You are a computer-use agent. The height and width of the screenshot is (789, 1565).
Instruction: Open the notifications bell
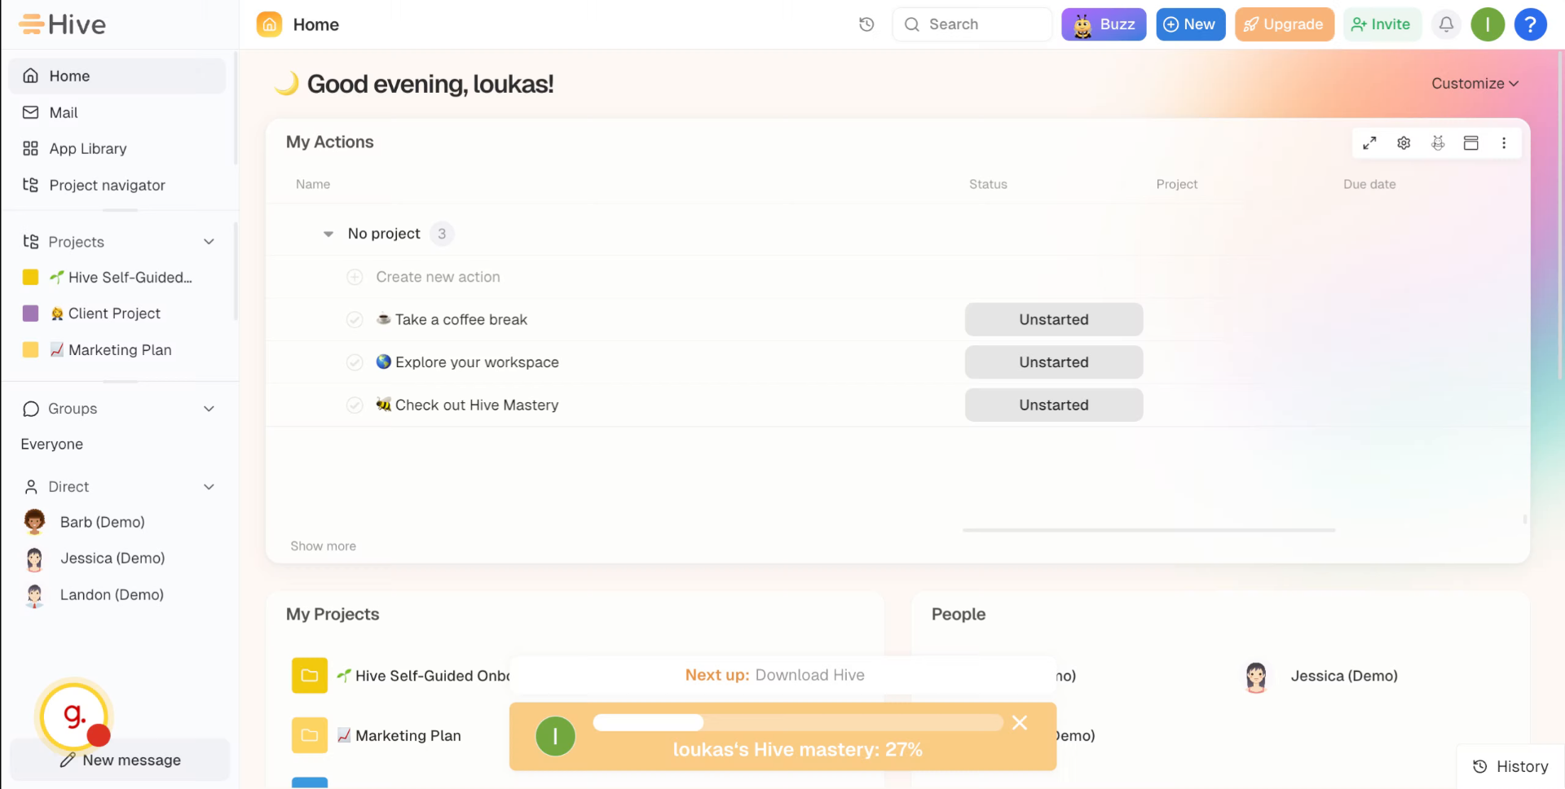click(x=1446, y=24)
